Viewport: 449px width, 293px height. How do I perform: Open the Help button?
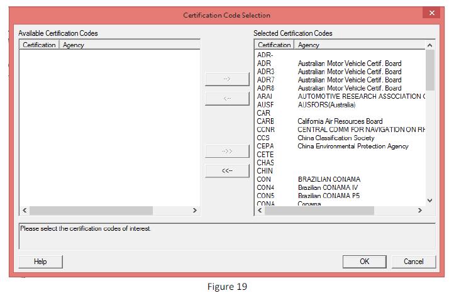click(x=40, y=262)
